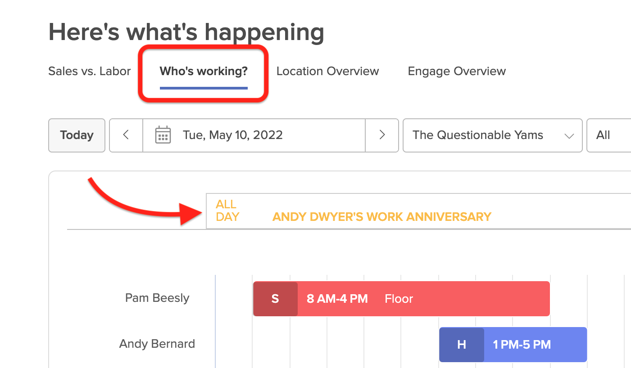Image resolution: width=631 pixels, height=368 pixels.
Task: Open the Location Overview tab
Action: click(327, 71)
